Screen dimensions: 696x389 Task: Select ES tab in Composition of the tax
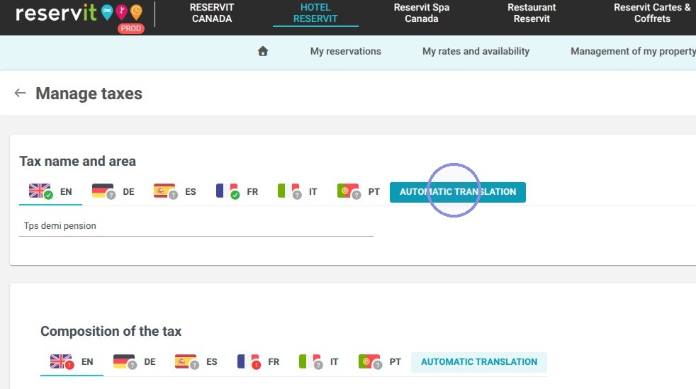(x=196, y=362)
